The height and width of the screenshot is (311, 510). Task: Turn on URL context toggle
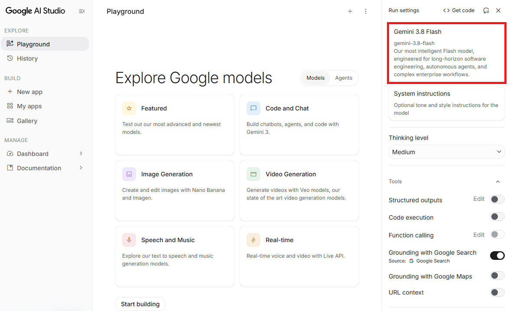pos(497,292)
